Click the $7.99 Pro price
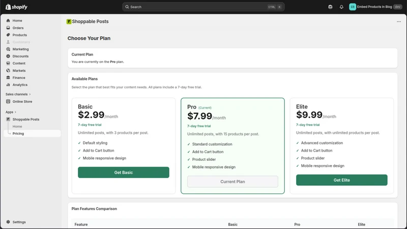407x229 pixels. click(x=200, y=116)
